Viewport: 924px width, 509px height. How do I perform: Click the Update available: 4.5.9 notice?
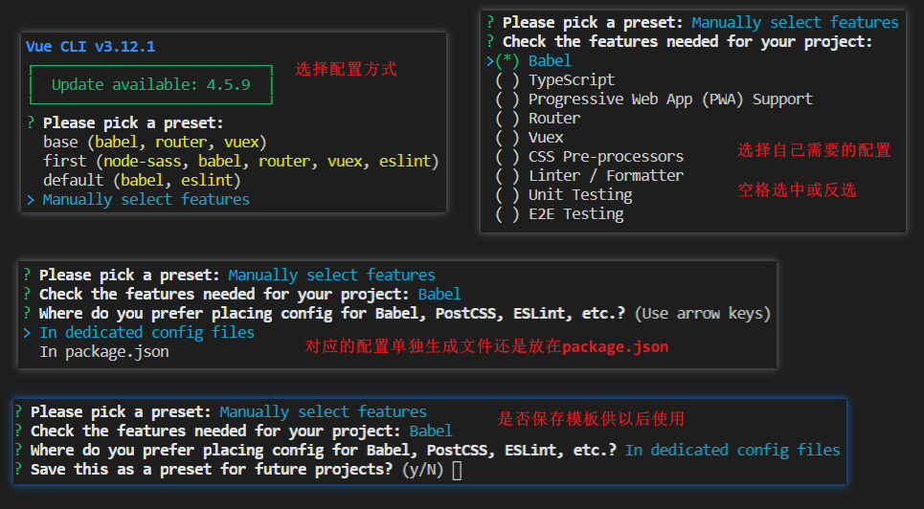pyautogui.click(x=150, y=84)
